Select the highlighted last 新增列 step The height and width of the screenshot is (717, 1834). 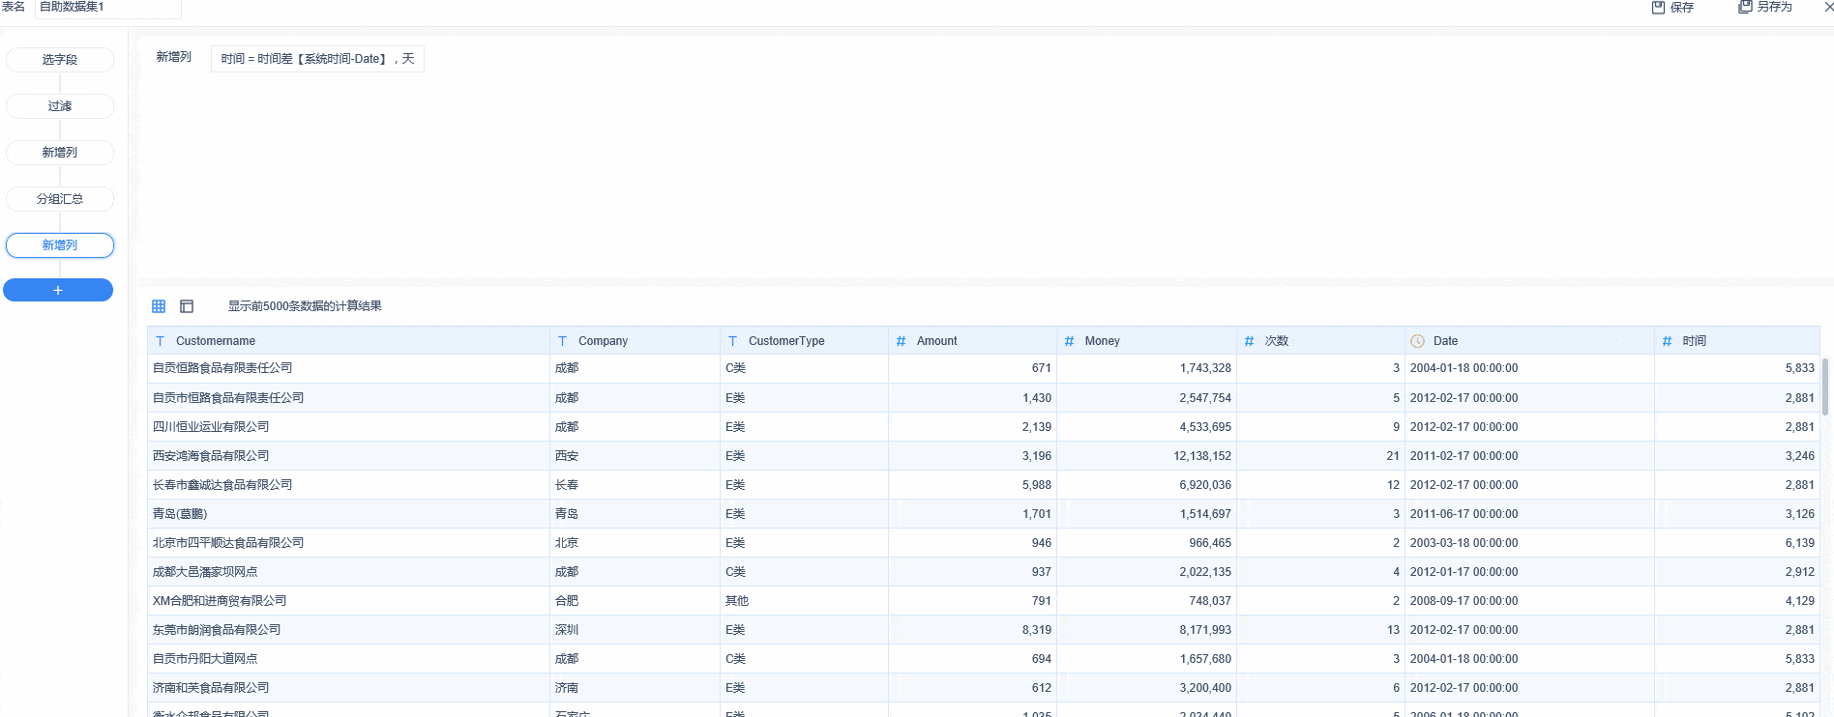tap(60, 245)
